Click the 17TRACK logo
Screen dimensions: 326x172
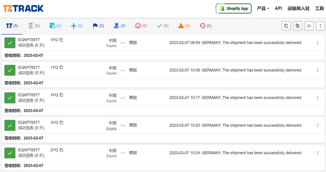coord(23,8)
